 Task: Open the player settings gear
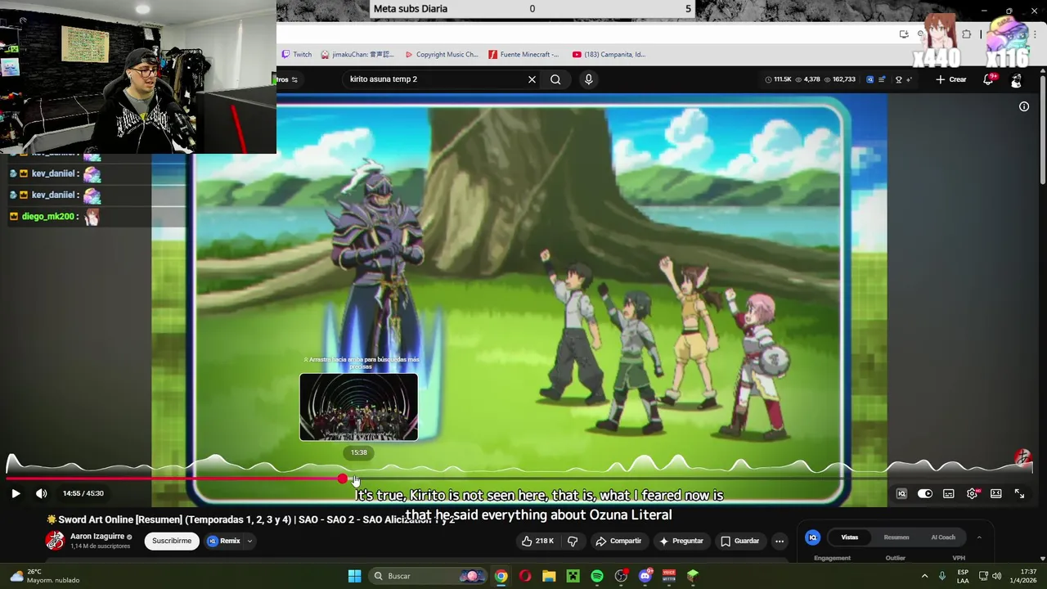click(x=973, y=494)
